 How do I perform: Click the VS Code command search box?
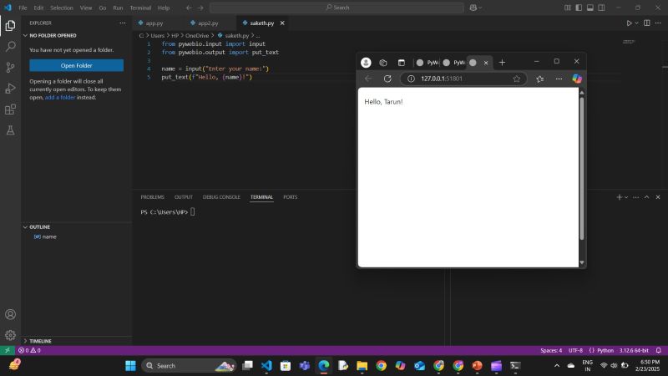[x=337, y=8]
